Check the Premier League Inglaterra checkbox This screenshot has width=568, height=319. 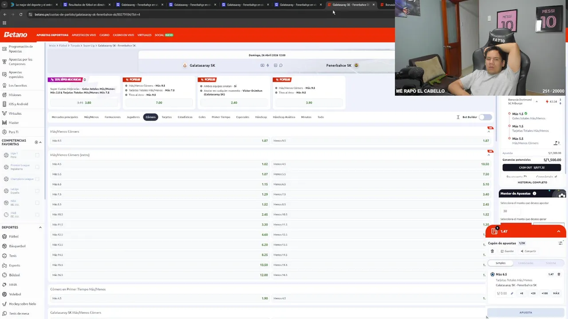tap(37, 167)
